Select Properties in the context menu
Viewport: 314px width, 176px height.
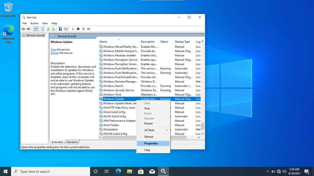pos(153,144)
